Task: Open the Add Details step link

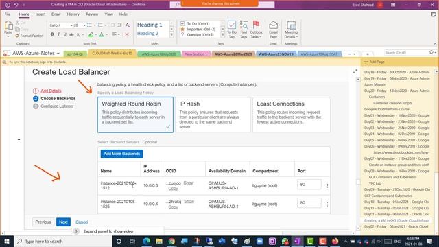Action: tap(51, 91)
